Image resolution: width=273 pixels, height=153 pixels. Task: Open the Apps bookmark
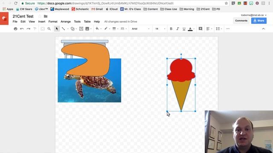pyautogui.click(x=8, y=9)
